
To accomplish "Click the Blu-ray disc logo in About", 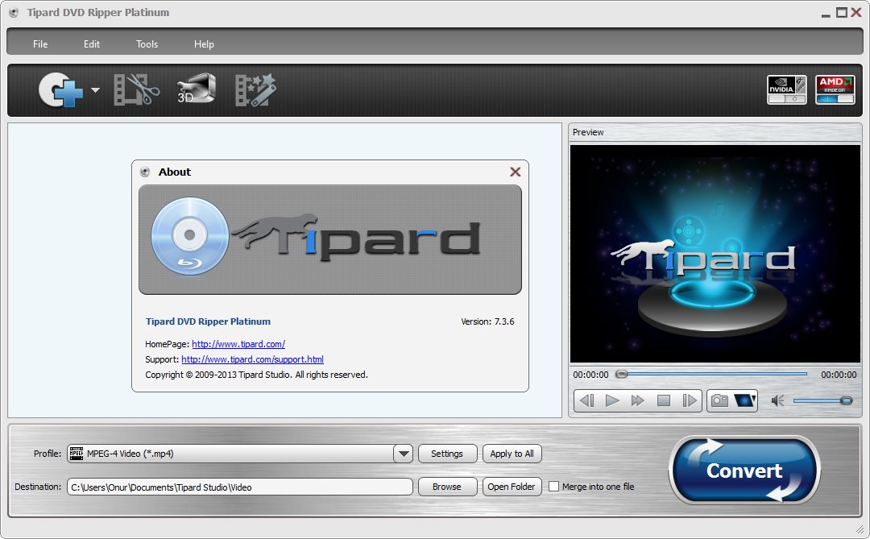I will point(190,236).
